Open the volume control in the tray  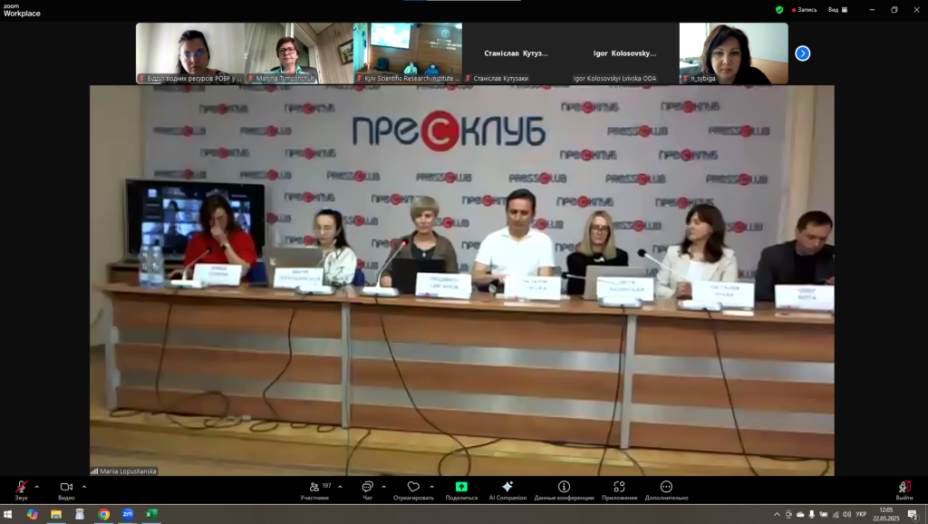pos(846,515)
